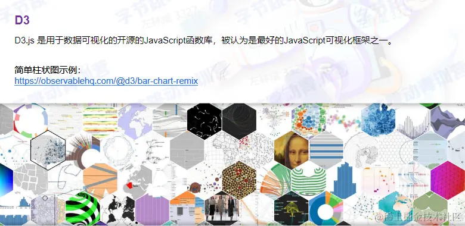Screen dimensions: 465x226
Task: Click the purple D3 heading
Action: (x=22, y=20)
